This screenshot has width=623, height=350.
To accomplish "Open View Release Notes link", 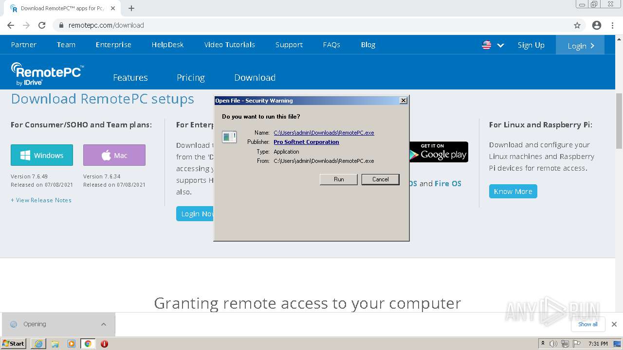I will pyautogui.click(x=41, y=200).
